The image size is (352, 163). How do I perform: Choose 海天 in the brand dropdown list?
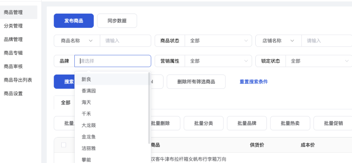pyautogui.click(x=86, y=102)
